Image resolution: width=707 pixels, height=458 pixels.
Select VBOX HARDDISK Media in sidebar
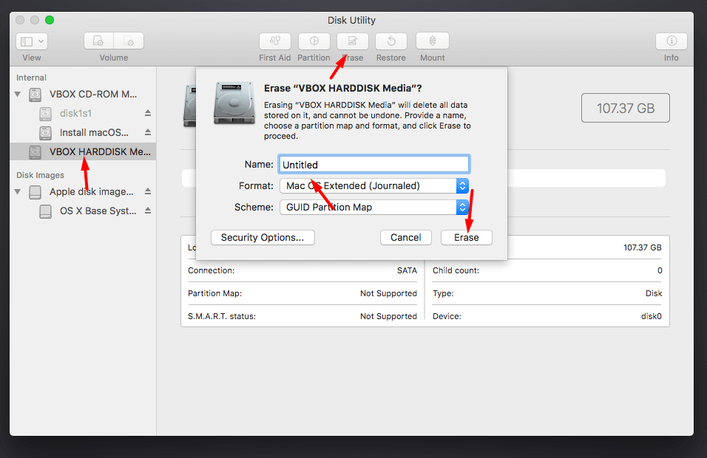(99, 151)
